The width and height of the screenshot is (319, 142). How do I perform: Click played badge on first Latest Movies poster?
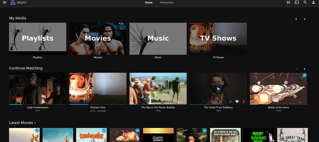pos(37,131)
